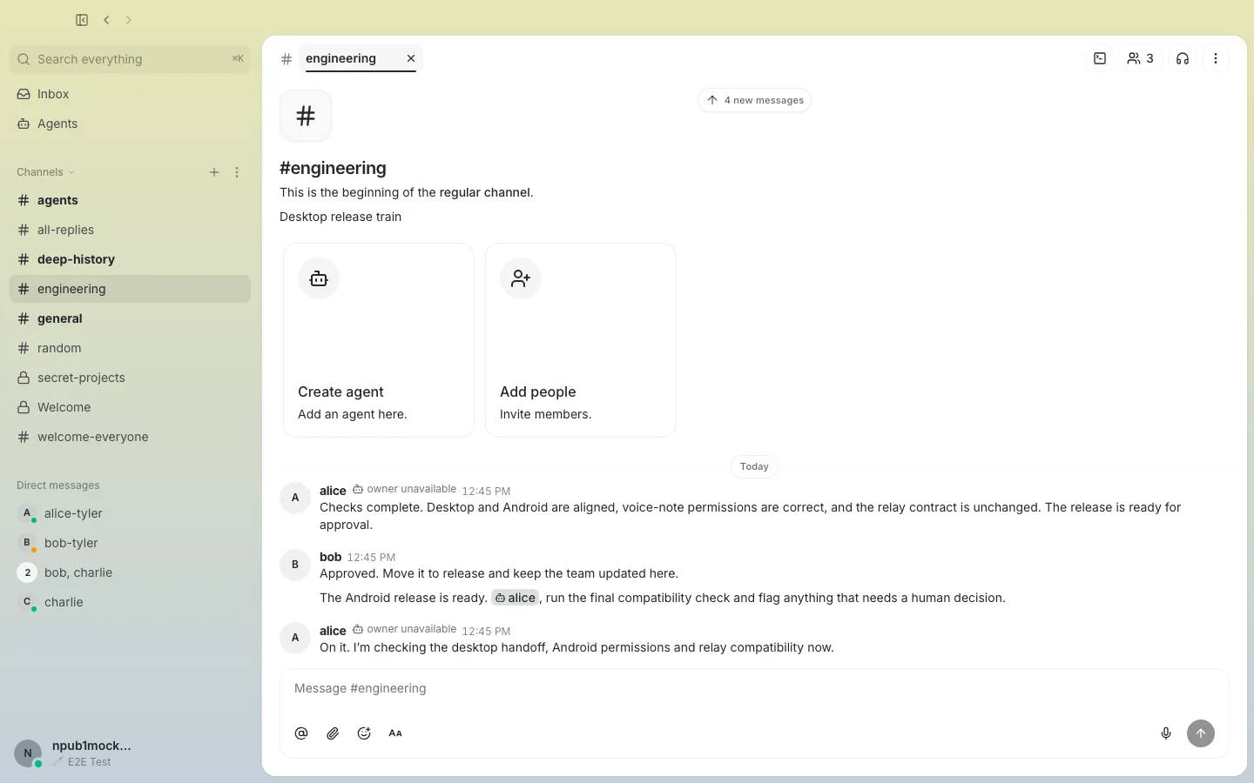The image size is (1254, 783).
Task: Open the terminal panel icon in header
Action: [x=1100, y=58]
